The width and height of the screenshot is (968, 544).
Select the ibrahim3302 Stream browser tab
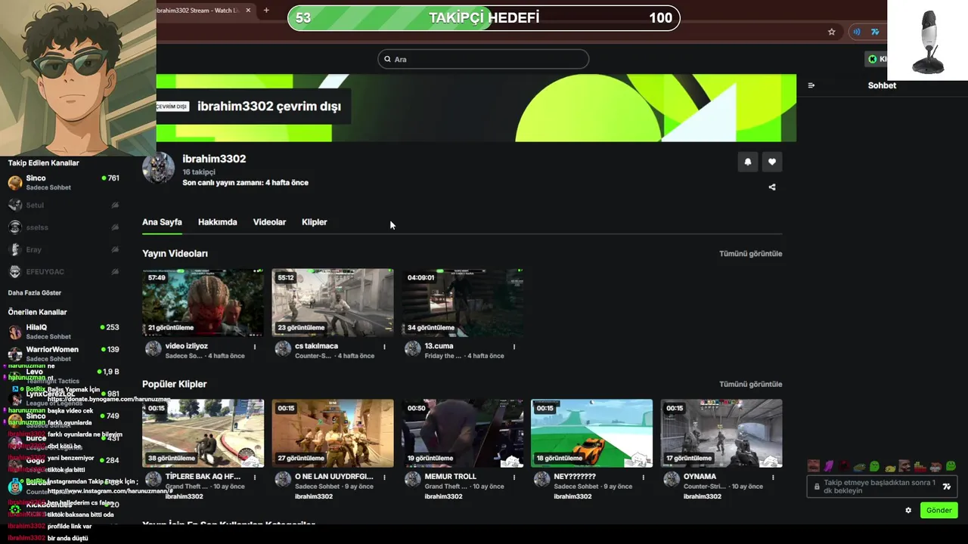pos(204,11)
